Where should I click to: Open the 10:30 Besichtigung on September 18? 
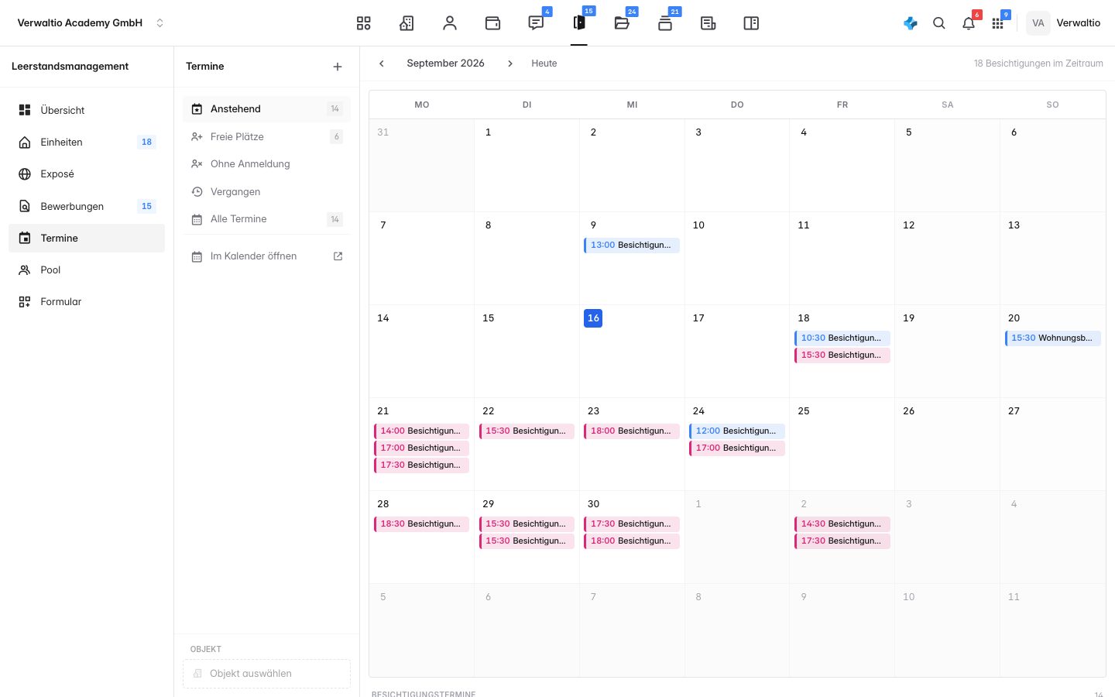click(842, 338)
